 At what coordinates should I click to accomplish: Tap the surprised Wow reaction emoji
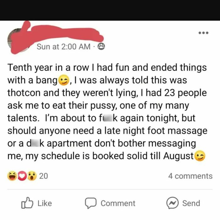coord(32,176)
